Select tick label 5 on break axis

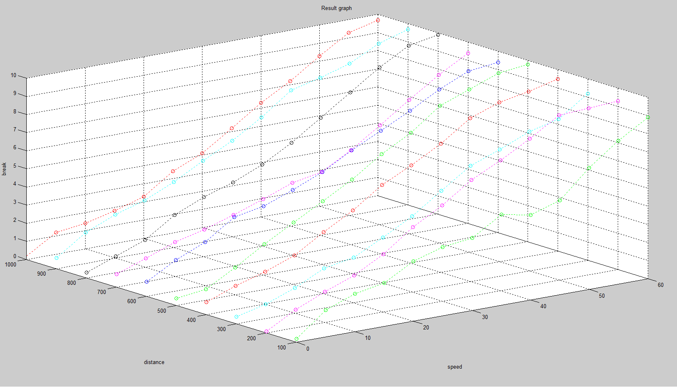pyautogui.click(x=15, y=166)
